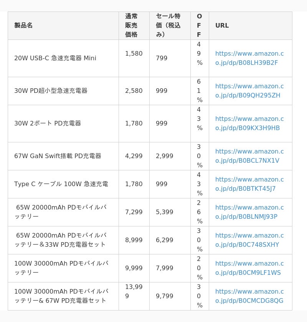Click 30% discount in the 67W GaN row
This screenshot has height=322, width=307.
pyautogui.click(x=200, y=156)
